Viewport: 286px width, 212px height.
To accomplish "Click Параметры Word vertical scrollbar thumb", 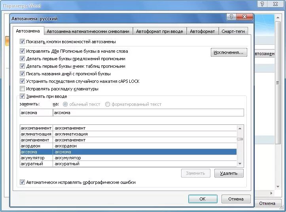I will click(x=278, y=82).
